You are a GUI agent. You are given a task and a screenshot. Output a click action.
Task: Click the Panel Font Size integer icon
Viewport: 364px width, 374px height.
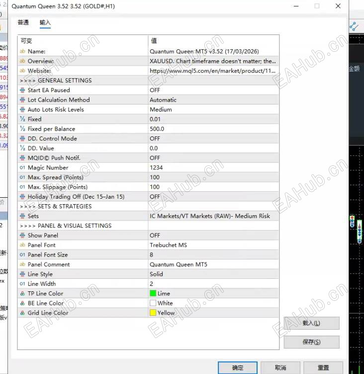22,255
